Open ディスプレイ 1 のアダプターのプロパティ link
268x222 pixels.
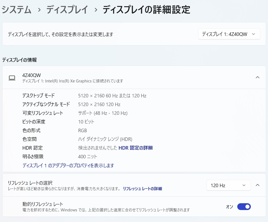click(x=68, y=165)
